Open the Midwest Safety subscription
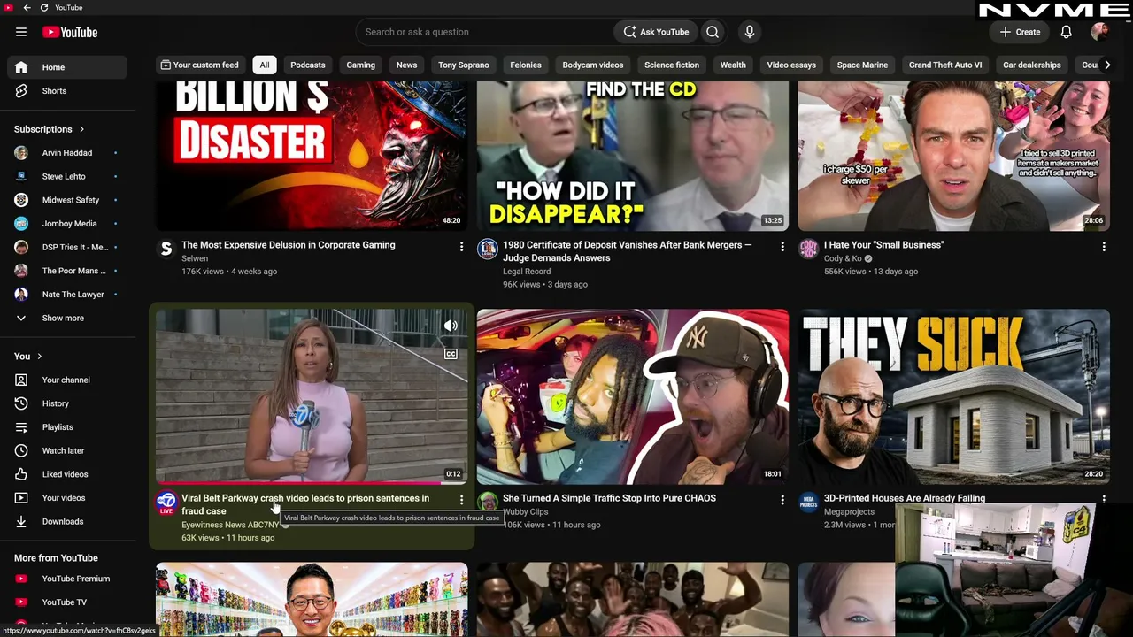Image resolution: width=1133 pixels, height=637 pixels. [x=67, y=200]
